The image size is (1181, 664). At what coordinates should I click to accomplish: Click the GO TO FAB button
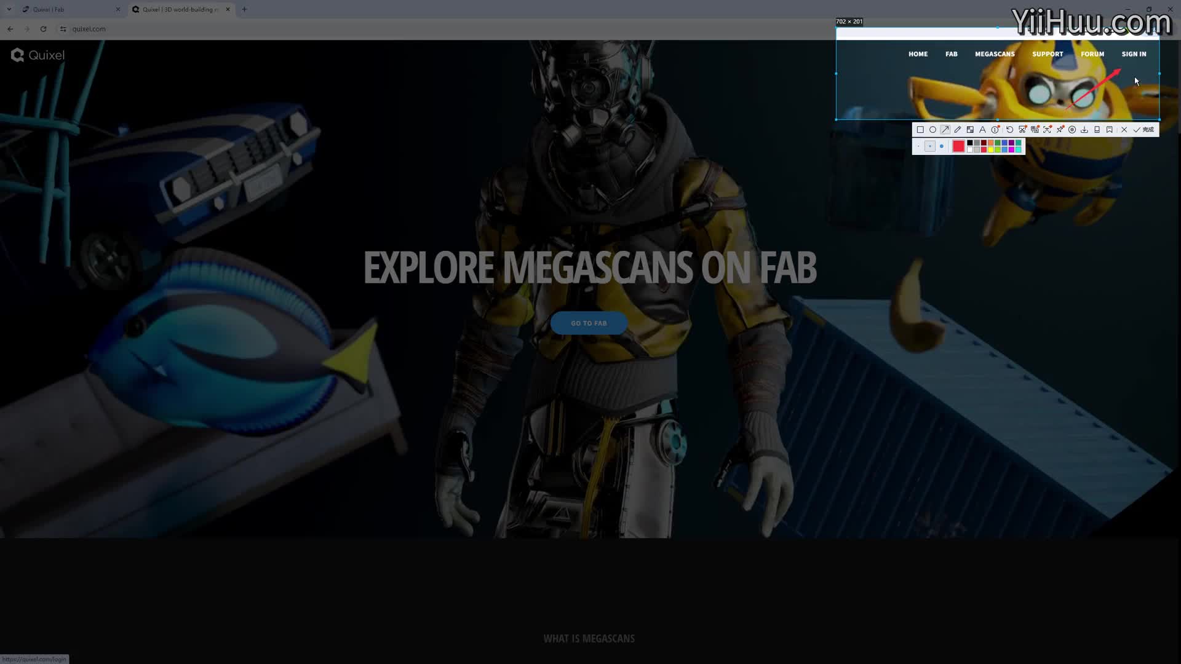(x=589, y=323)
